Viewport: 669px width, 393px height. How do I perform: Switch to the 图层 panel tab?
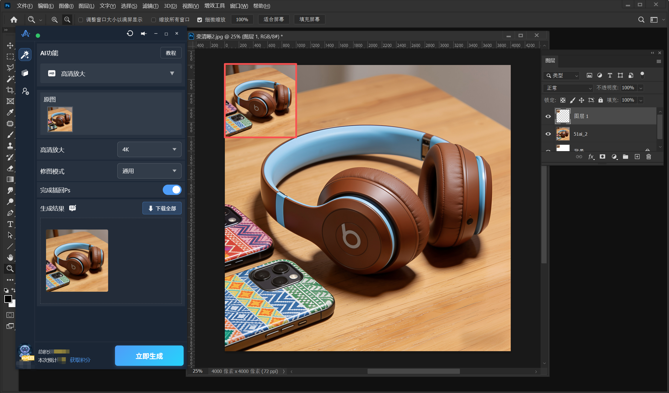coord(550,61)
